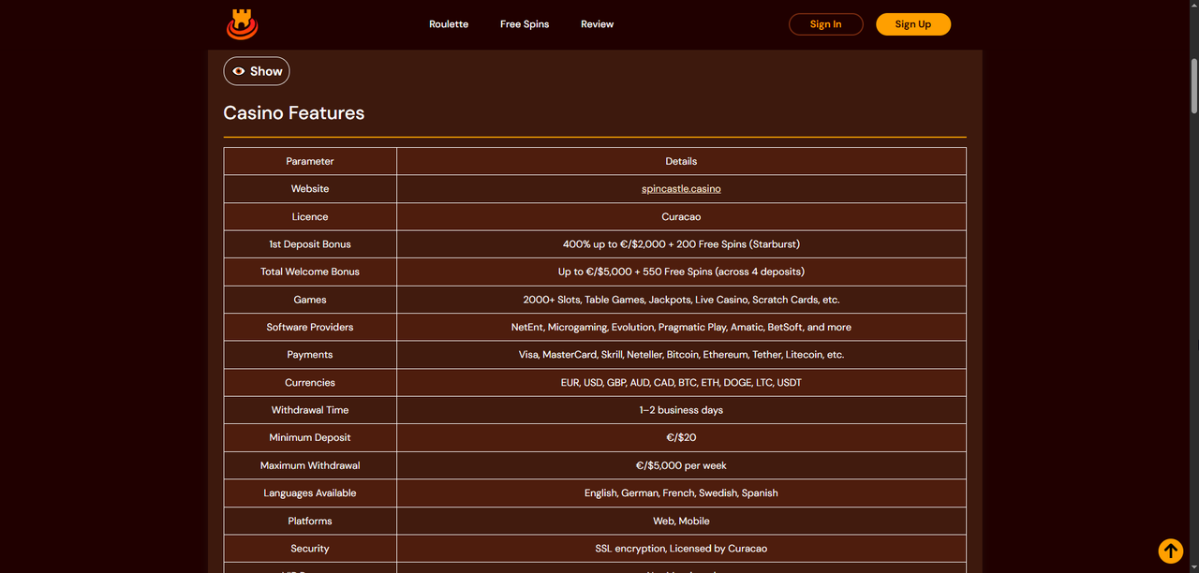Open the Free Spins menu item
The height and width of the screenshot is (573, 1199).
(525, 24)
